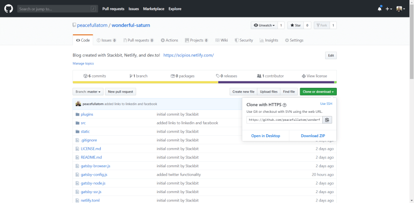Open the src folder
414x203 pixels.
click(x=83, y=123)
